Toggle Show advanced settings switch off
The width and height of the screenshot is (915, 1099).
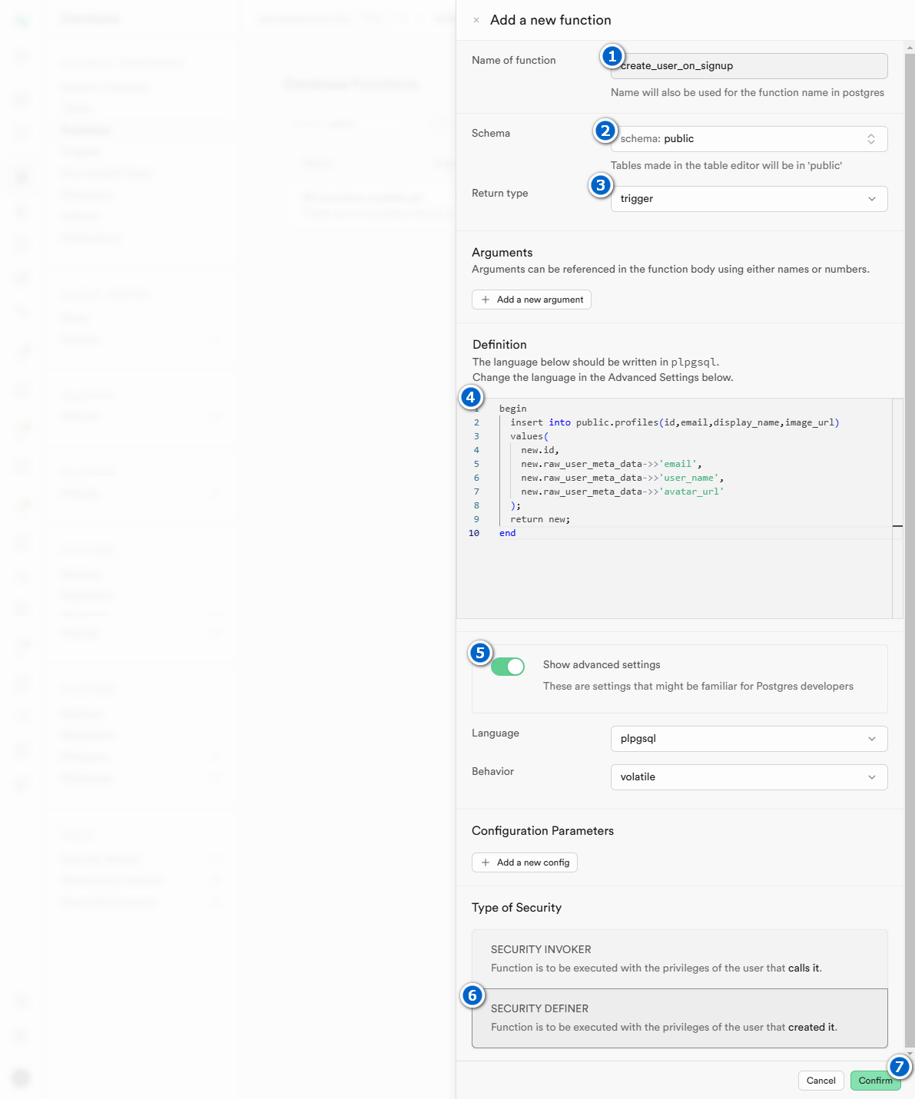(x=508, y=667)
